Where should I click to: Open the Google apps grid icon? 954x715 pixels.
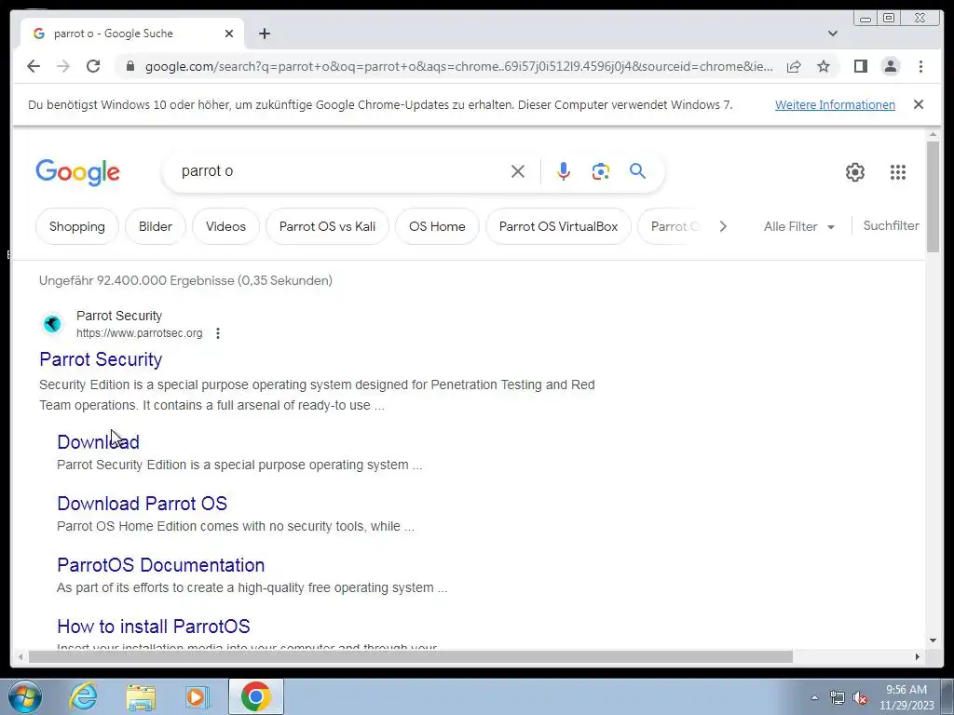(897, 172)
